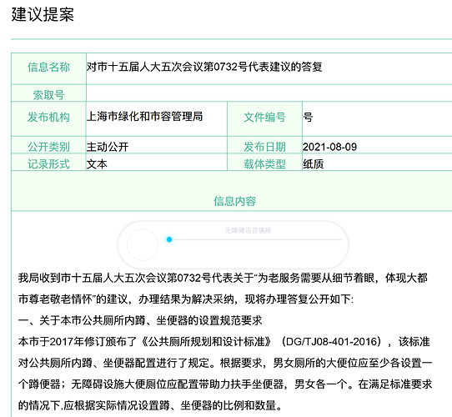452x417 pixels.
Task: Click the 主动公开 value cell
Action: tap(157, 145)
